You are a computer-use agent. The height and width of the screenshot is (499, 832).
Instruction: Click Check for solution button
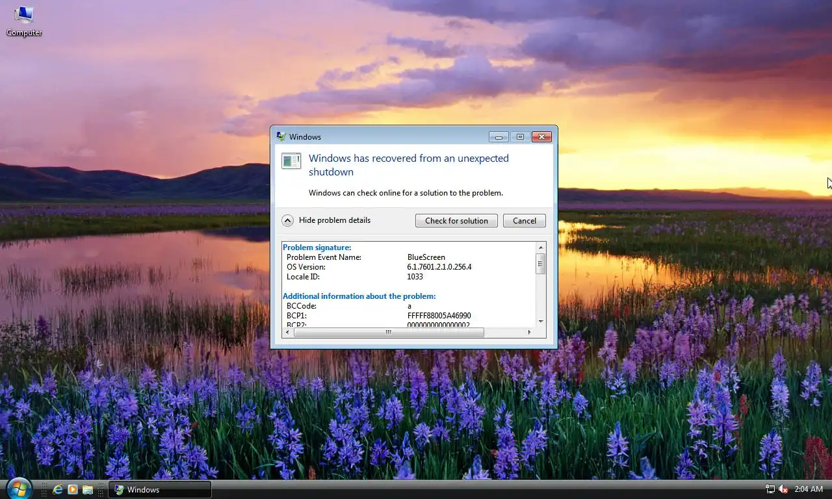[456, 221]
